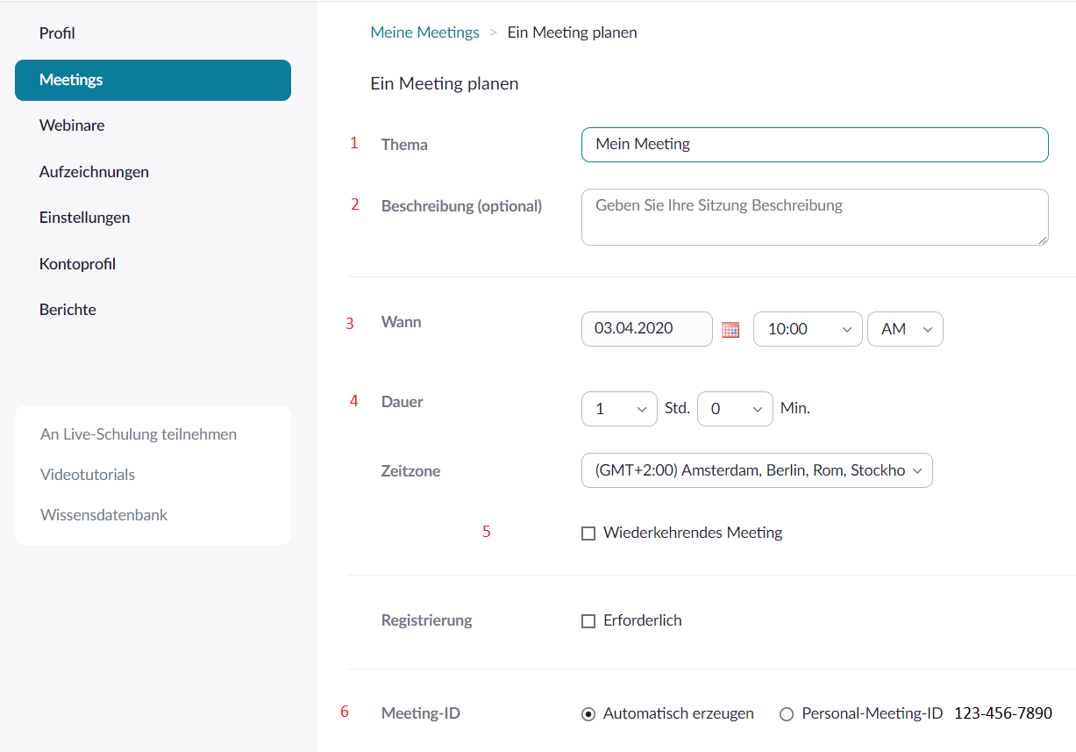Enable the Wiederkehrendes Meeting checkbox
1076x752 pixels.
click(588, 534)
